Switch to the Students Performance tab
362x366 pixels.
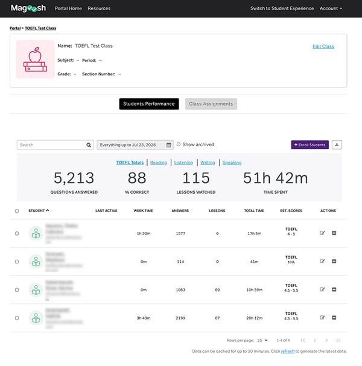pyautogui.click(x=149, y=104)
